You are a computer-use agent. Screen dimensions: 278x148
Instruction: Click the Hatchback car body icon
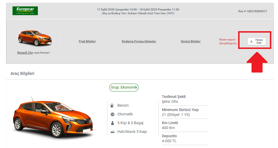(112, 132)
